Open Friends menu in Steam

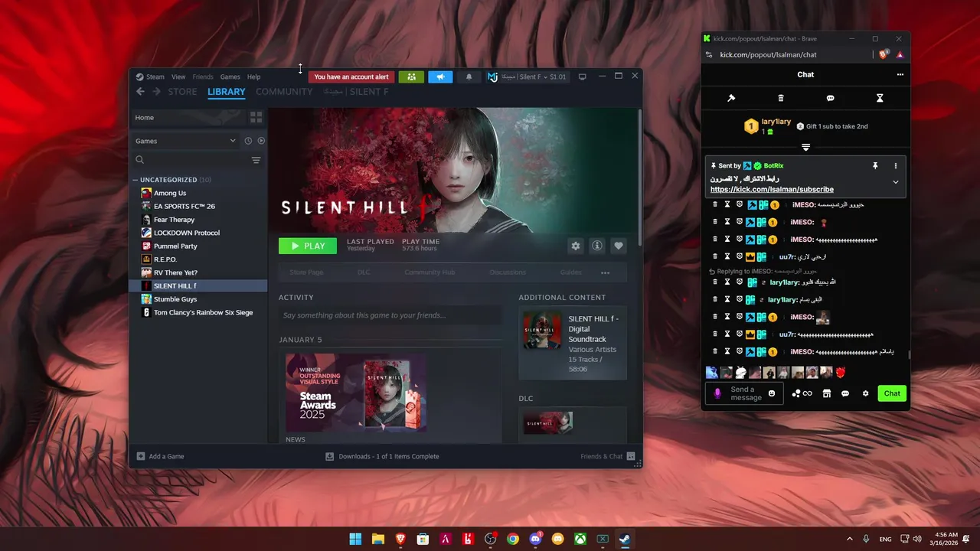pyautogui.click(x=203, y=77)
